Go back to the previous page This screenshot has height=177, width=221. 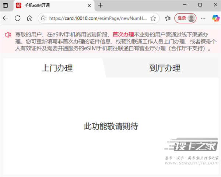6,18
